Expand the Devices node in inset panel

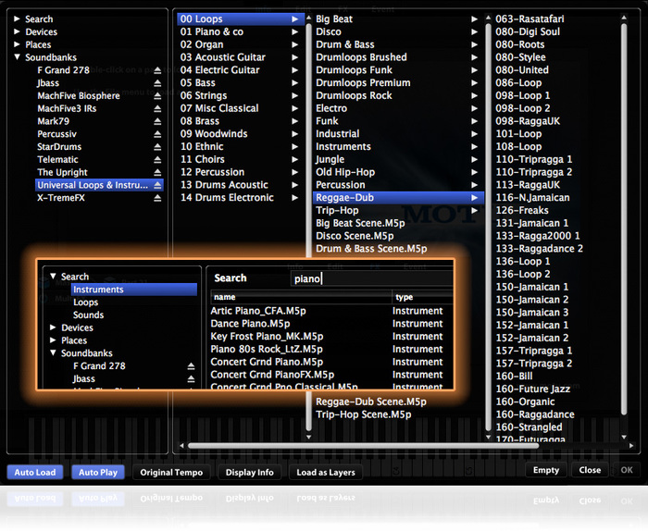[x=53, y=327]
